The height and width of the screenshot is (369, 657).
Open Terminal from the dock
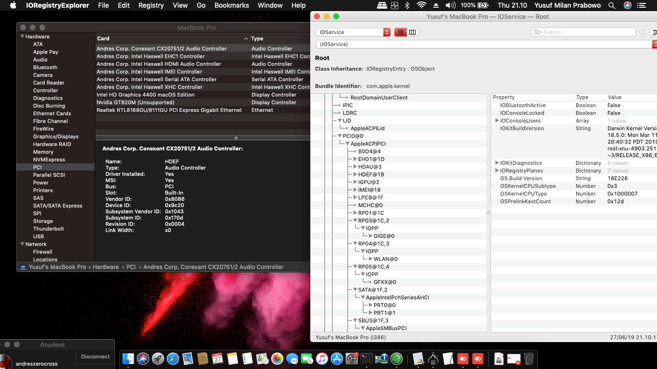(x=367, y=358)
